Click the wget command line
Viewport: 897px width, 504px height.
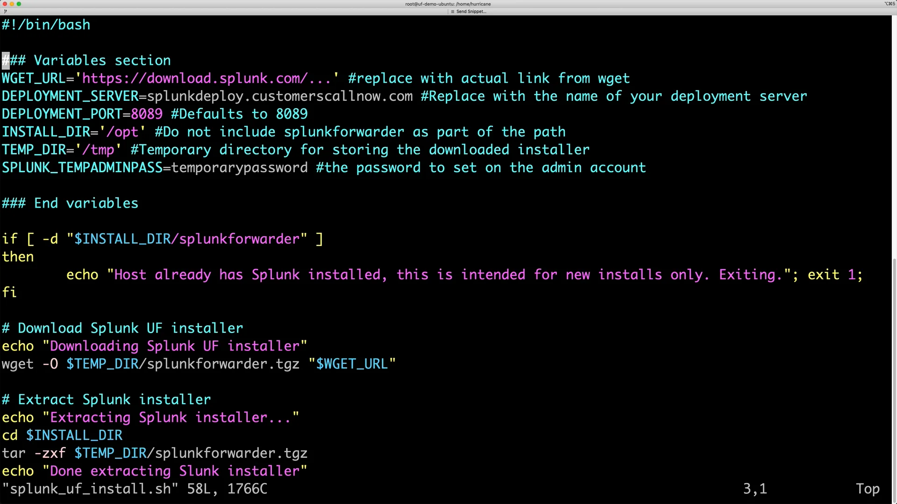tap(18, 364)
